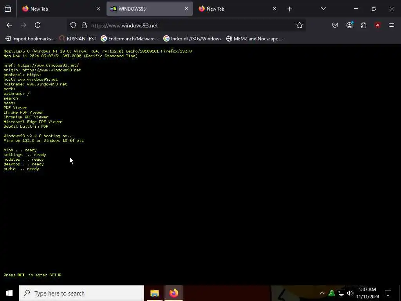
Task: Open MEMZ and Noescape bookmark
Action: [x=255, y=39]
